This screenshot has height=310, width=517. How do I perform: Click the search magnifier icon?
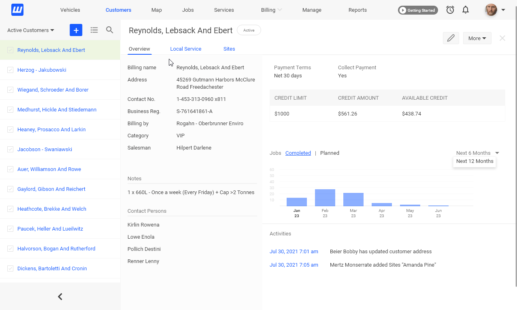pyautogui.click(x=110, y=30)
